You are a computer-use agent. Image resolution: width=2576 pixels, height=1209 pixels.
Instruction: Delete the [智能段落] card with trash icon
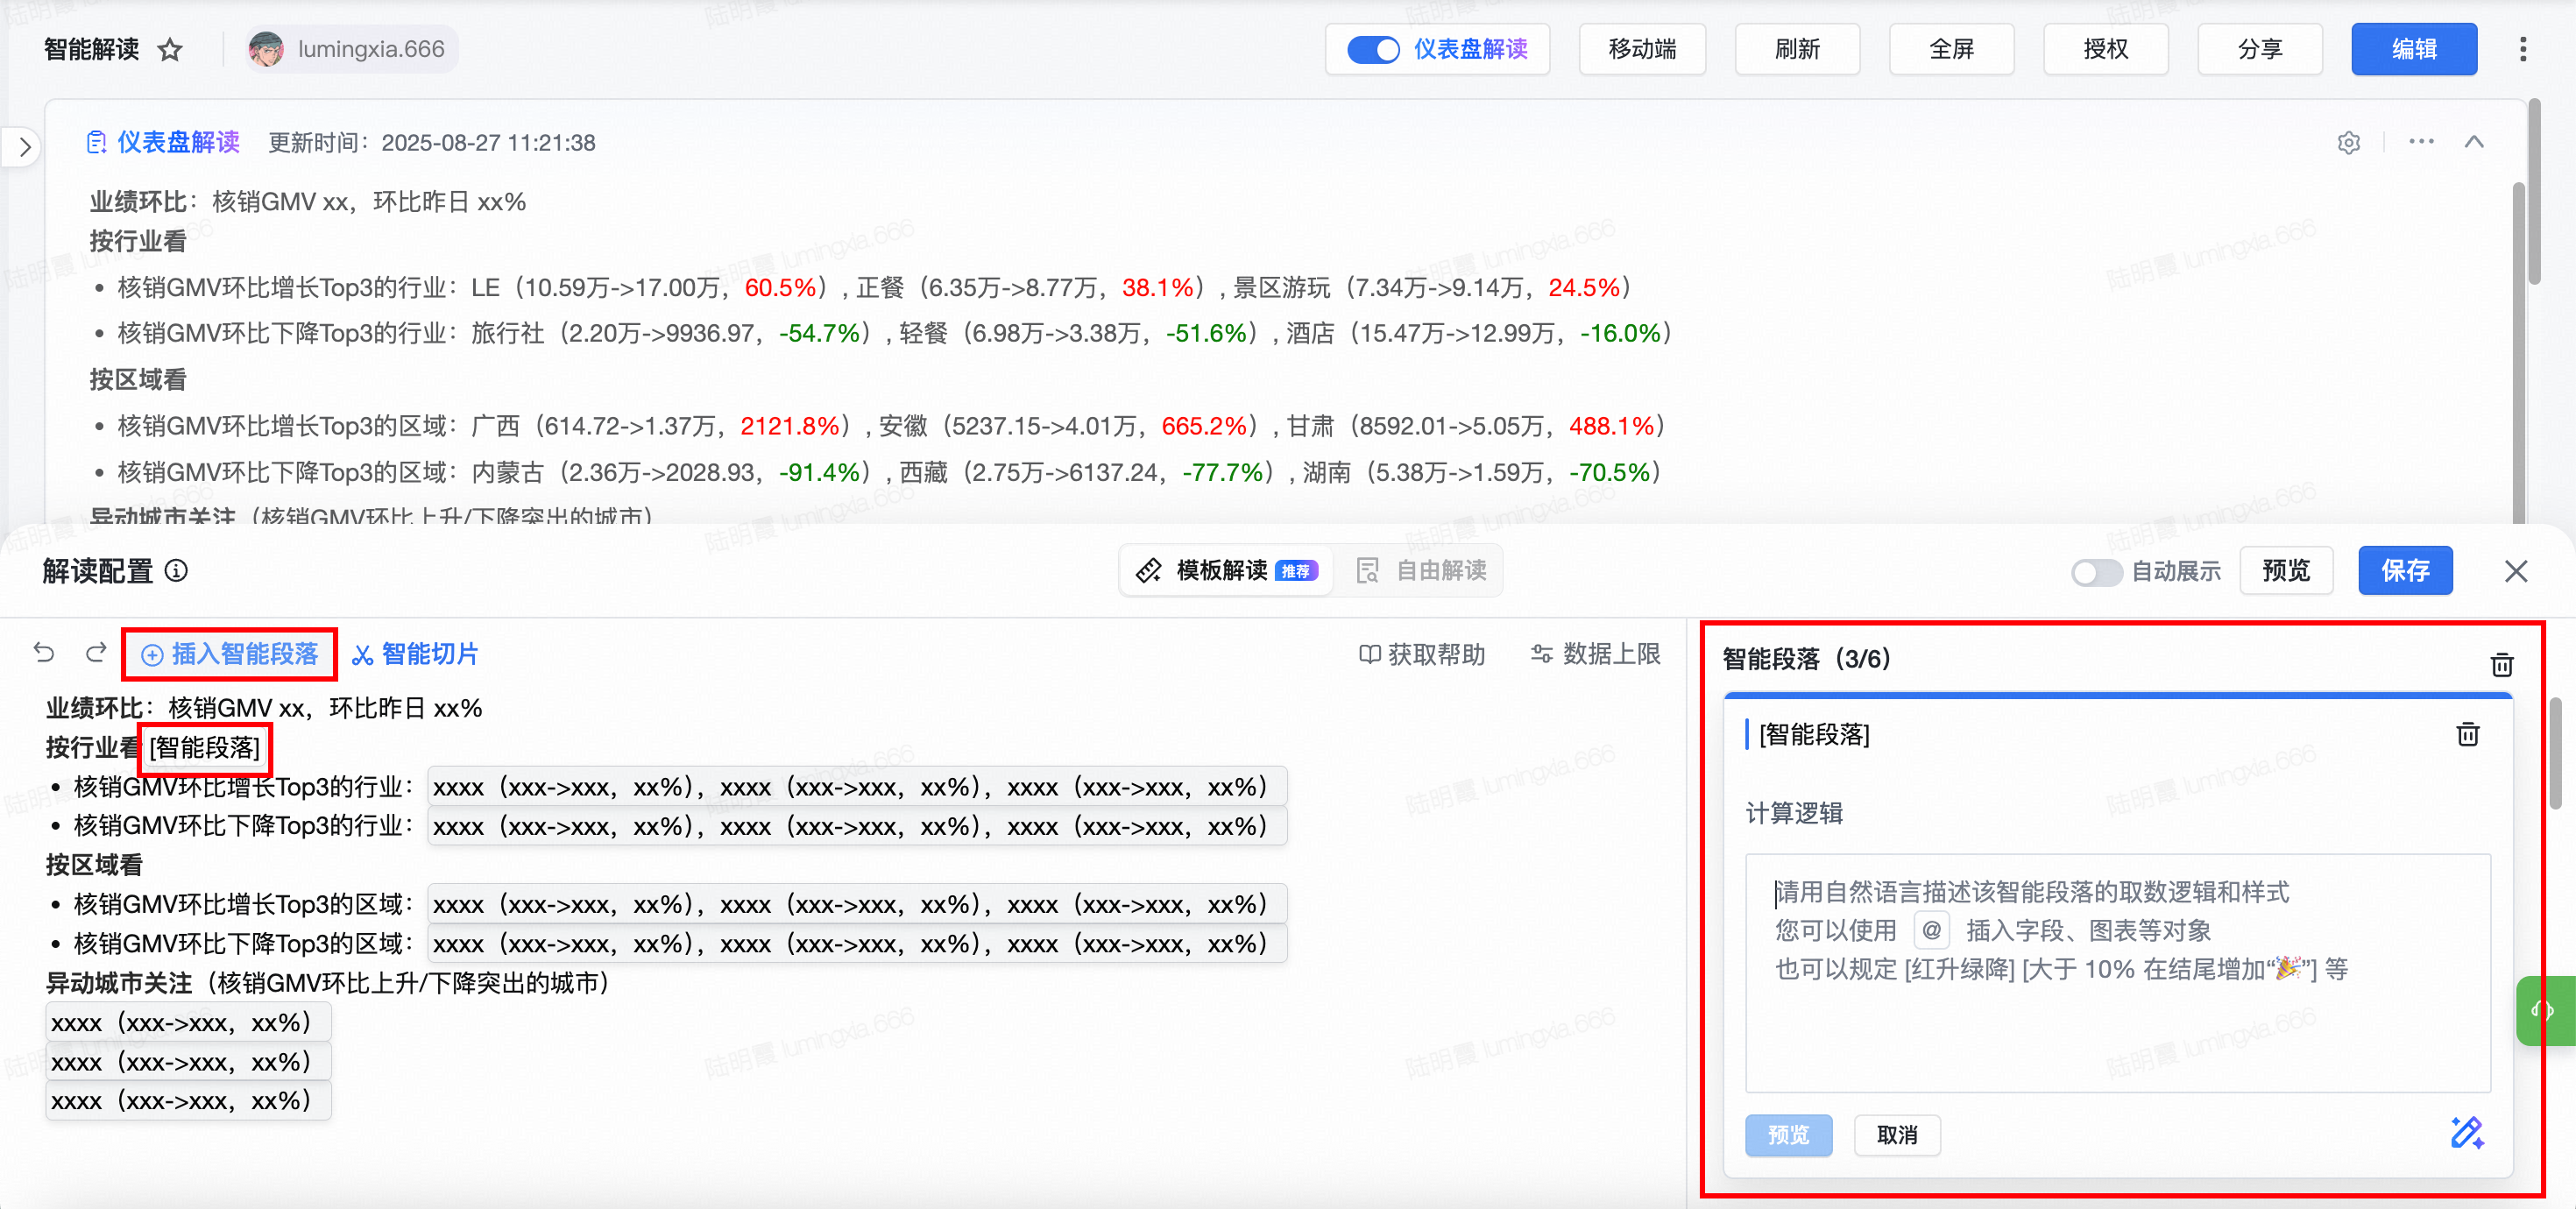tap(2467, 735)
